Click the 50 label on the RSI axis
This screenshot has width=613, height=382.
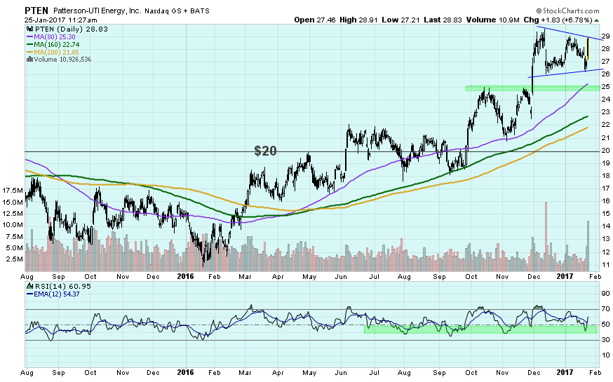click(x=605, y=325)
